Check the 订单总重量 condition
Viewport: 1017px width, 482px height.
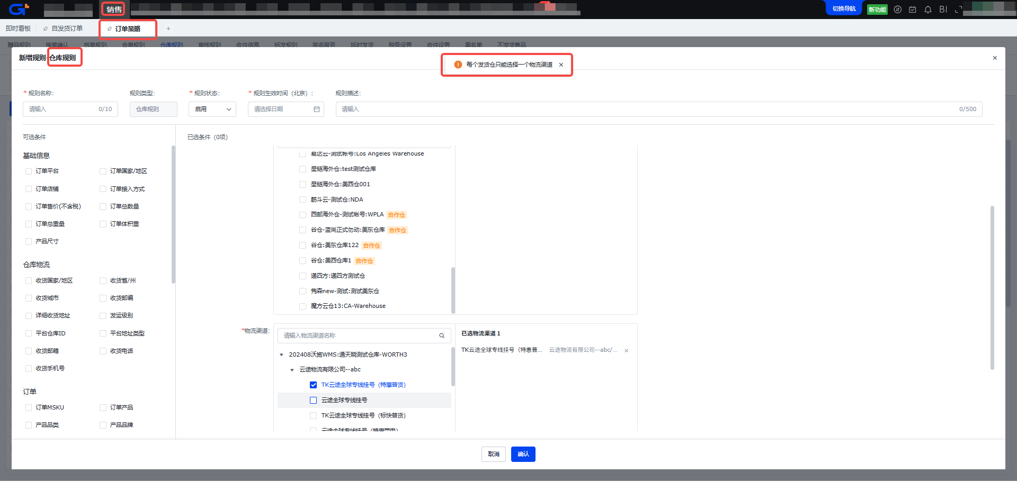(x=29, y=224)
